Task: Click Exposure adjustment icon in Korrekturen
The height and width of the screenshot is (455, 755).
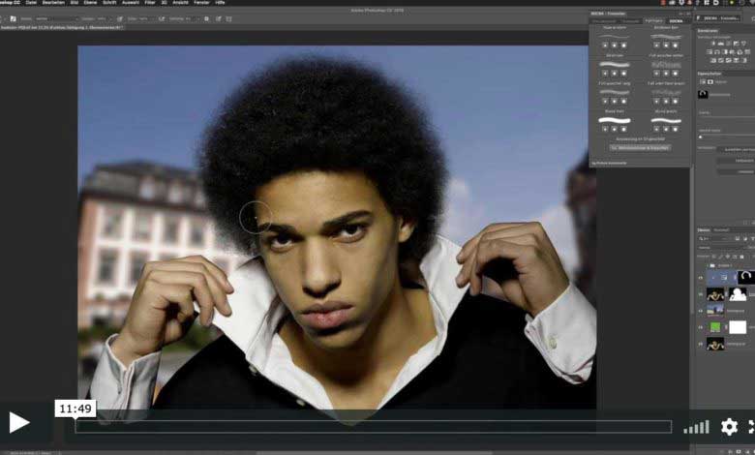Action: click(737, 44)
